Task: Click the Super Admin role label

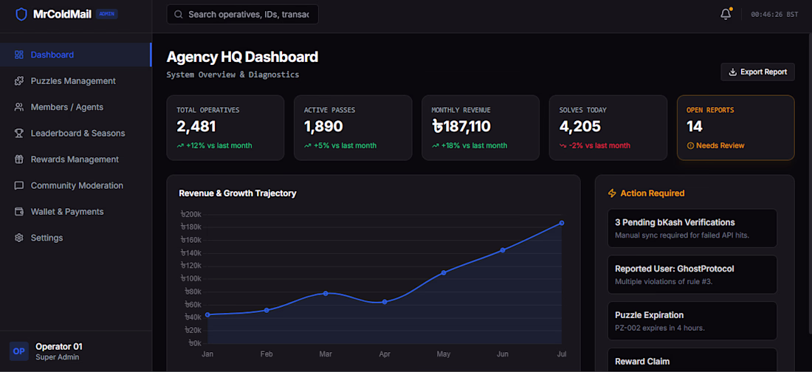Action: pos(58,357)
